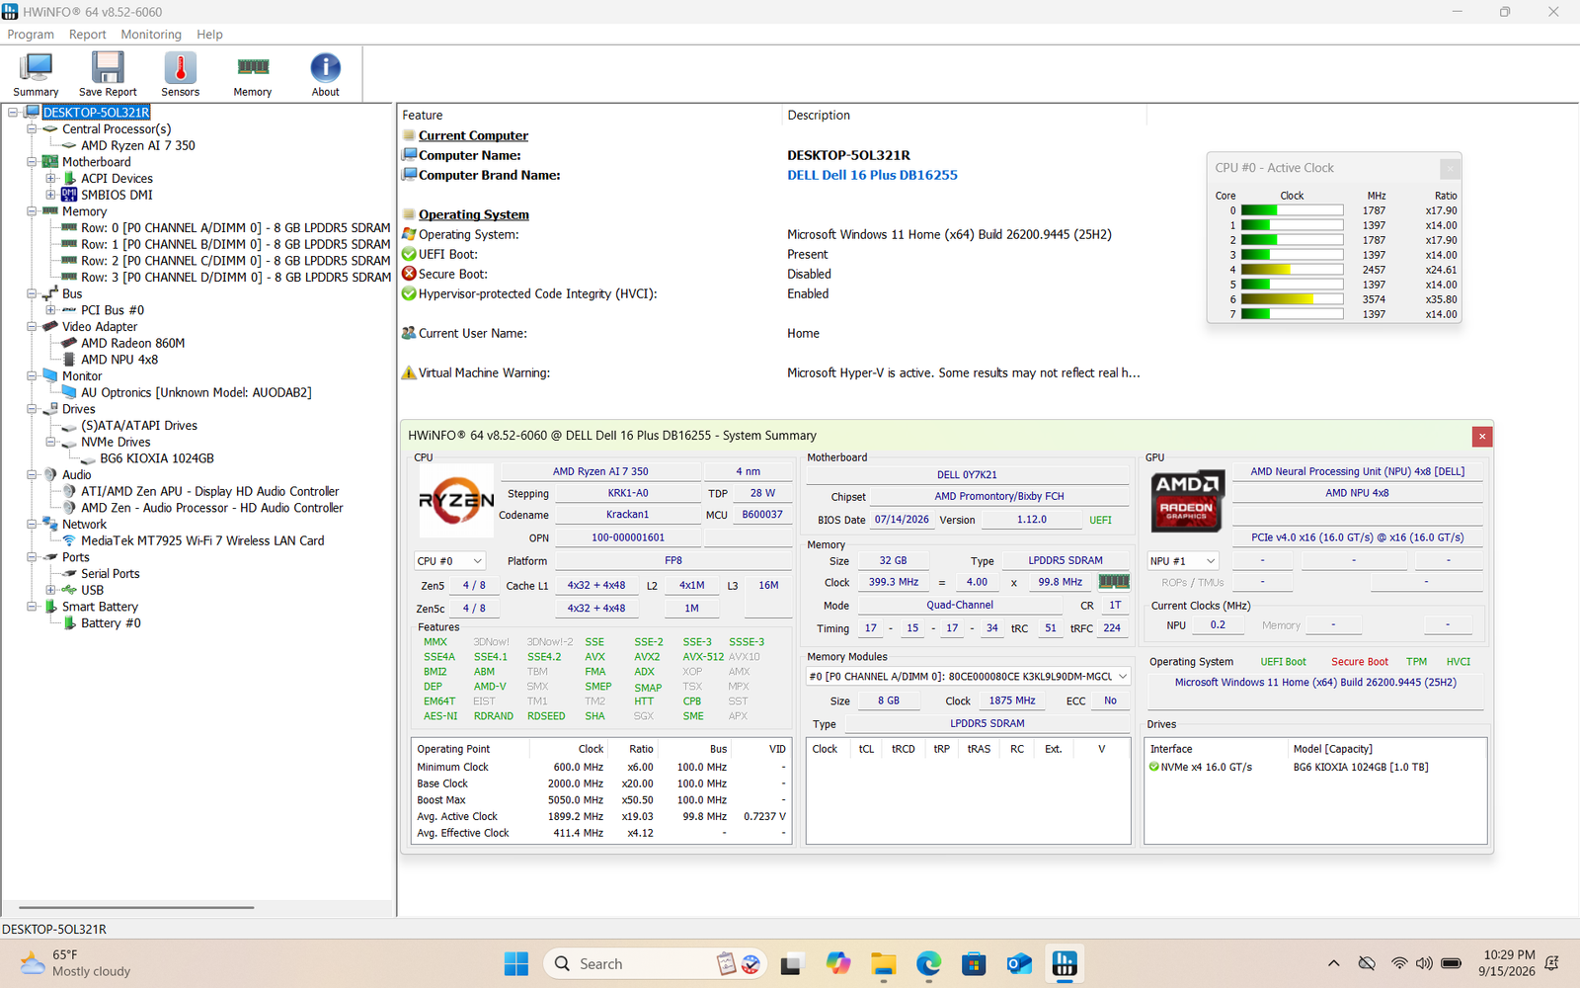1580x988 pixels.
Task: Click the About info icon
Action: click(x=325, y=75)
